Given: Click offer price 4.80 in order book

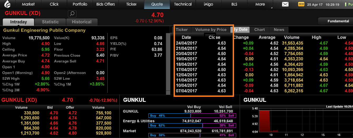Looking at the screenshot, I should [73, 133].
